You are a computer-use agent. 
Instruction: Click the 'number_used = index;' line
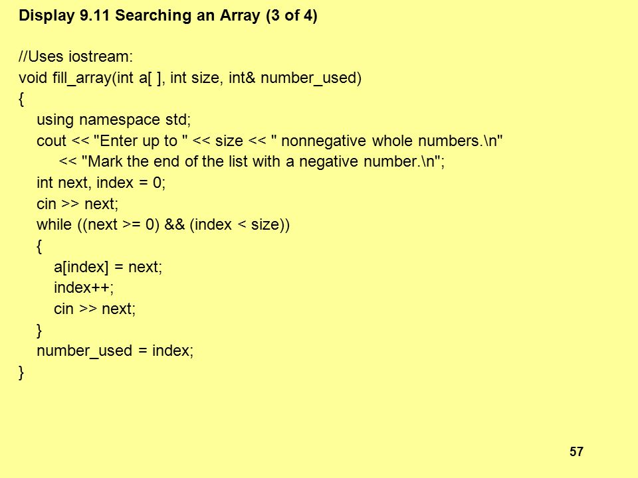[115, 351]
